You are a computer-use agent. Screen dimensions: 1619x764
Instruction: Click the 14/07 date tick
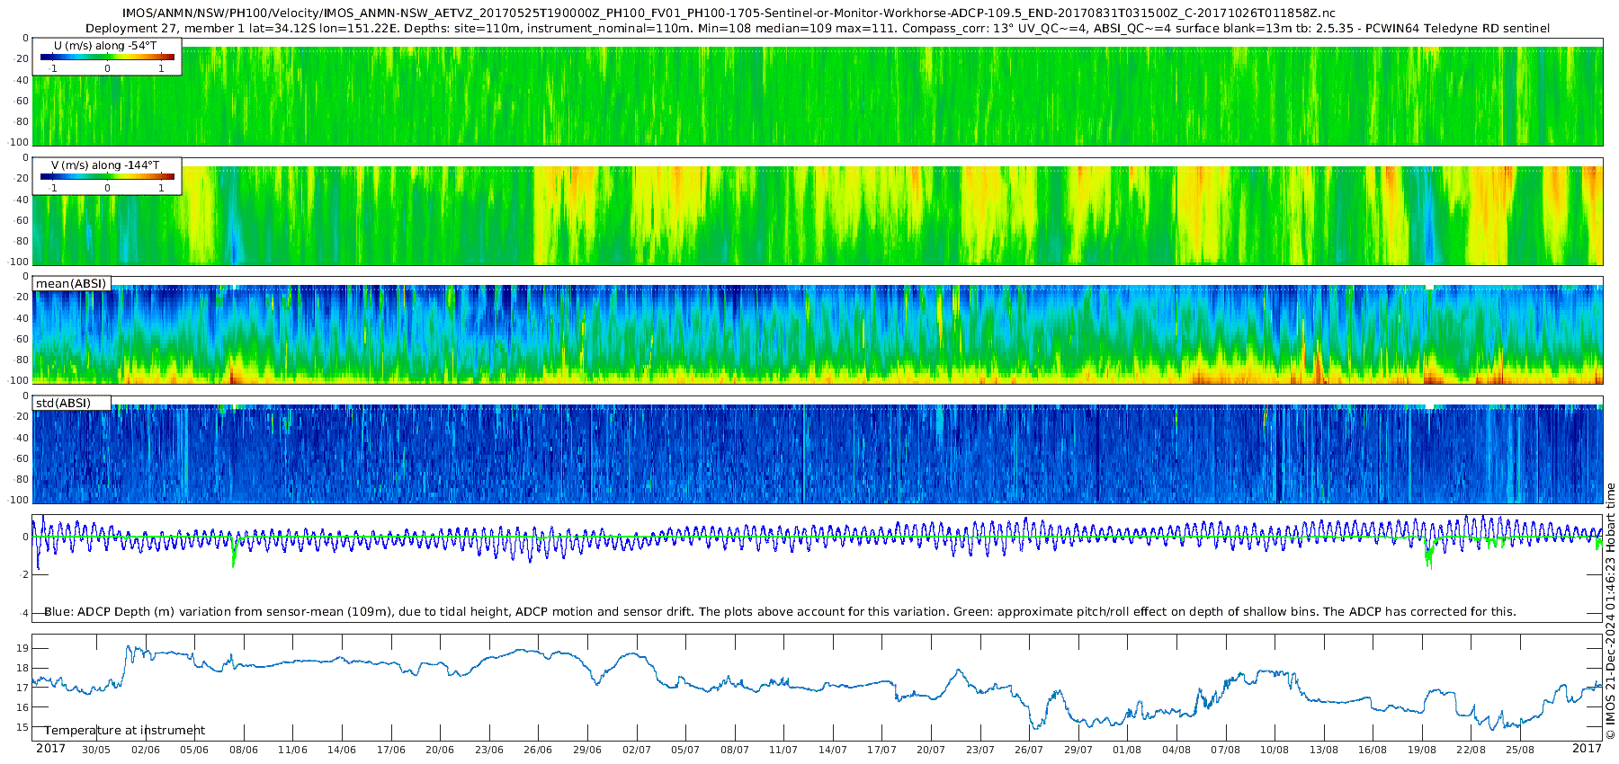833,750
